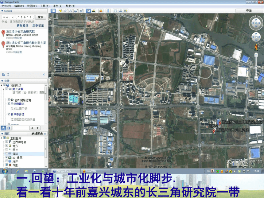
Task: Click placemark A pin in search results
Action: [x=3, y=33]
